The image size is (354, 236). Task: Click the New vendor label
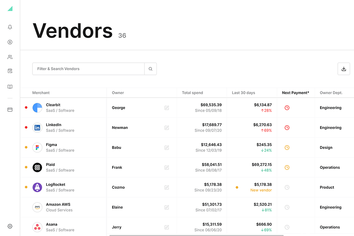click(261, 190)
